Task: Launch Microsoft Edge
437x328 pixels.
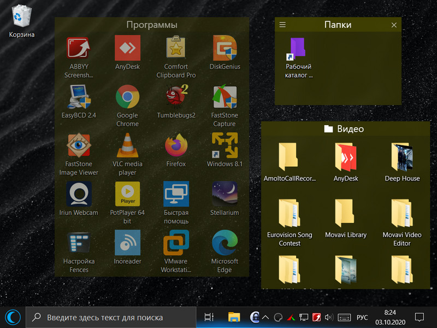Action: pos(225,251)
